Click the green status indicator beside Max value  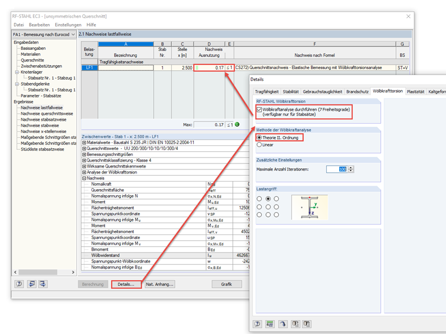pos(237,124)
